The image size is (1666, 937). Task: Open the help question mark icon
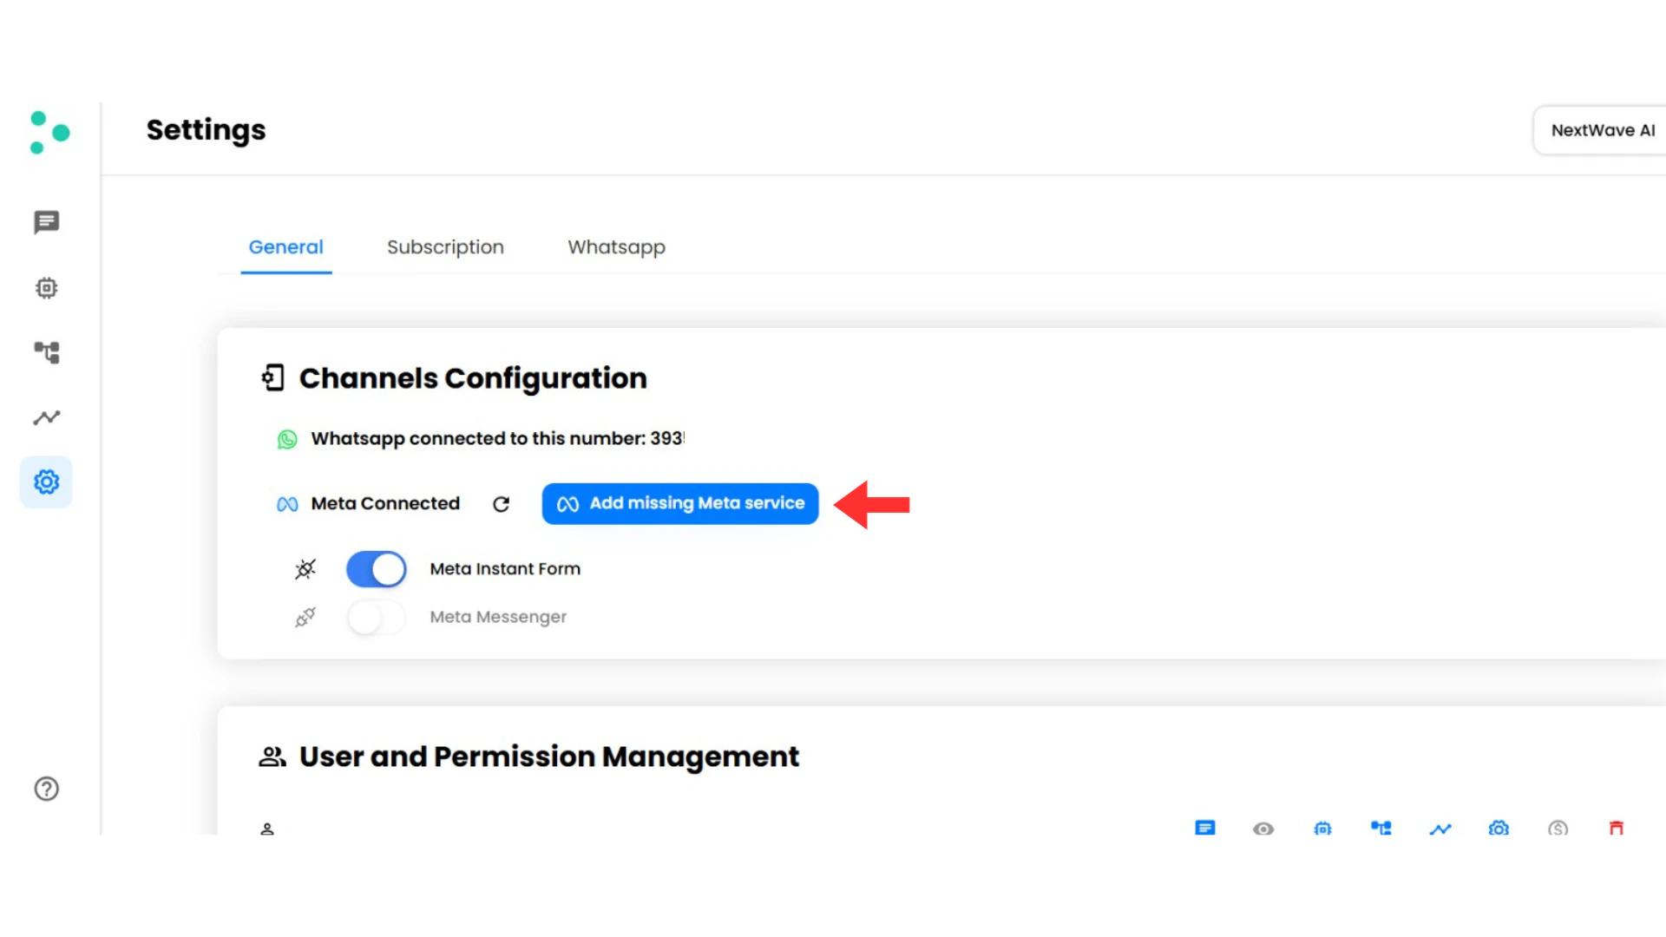click(46, 789)
